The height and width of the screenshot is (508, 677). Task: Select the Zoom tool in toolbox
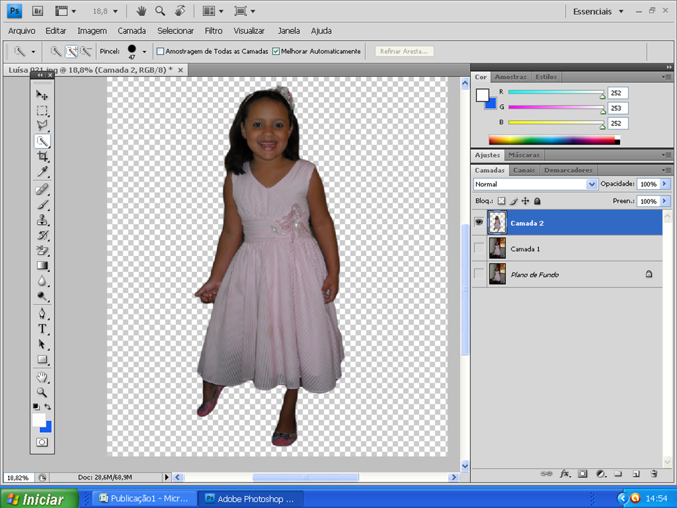[42, 392]
